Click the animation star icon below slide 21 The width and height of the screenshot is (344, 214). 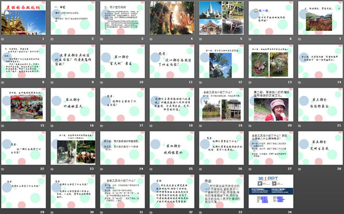[300, 126]
